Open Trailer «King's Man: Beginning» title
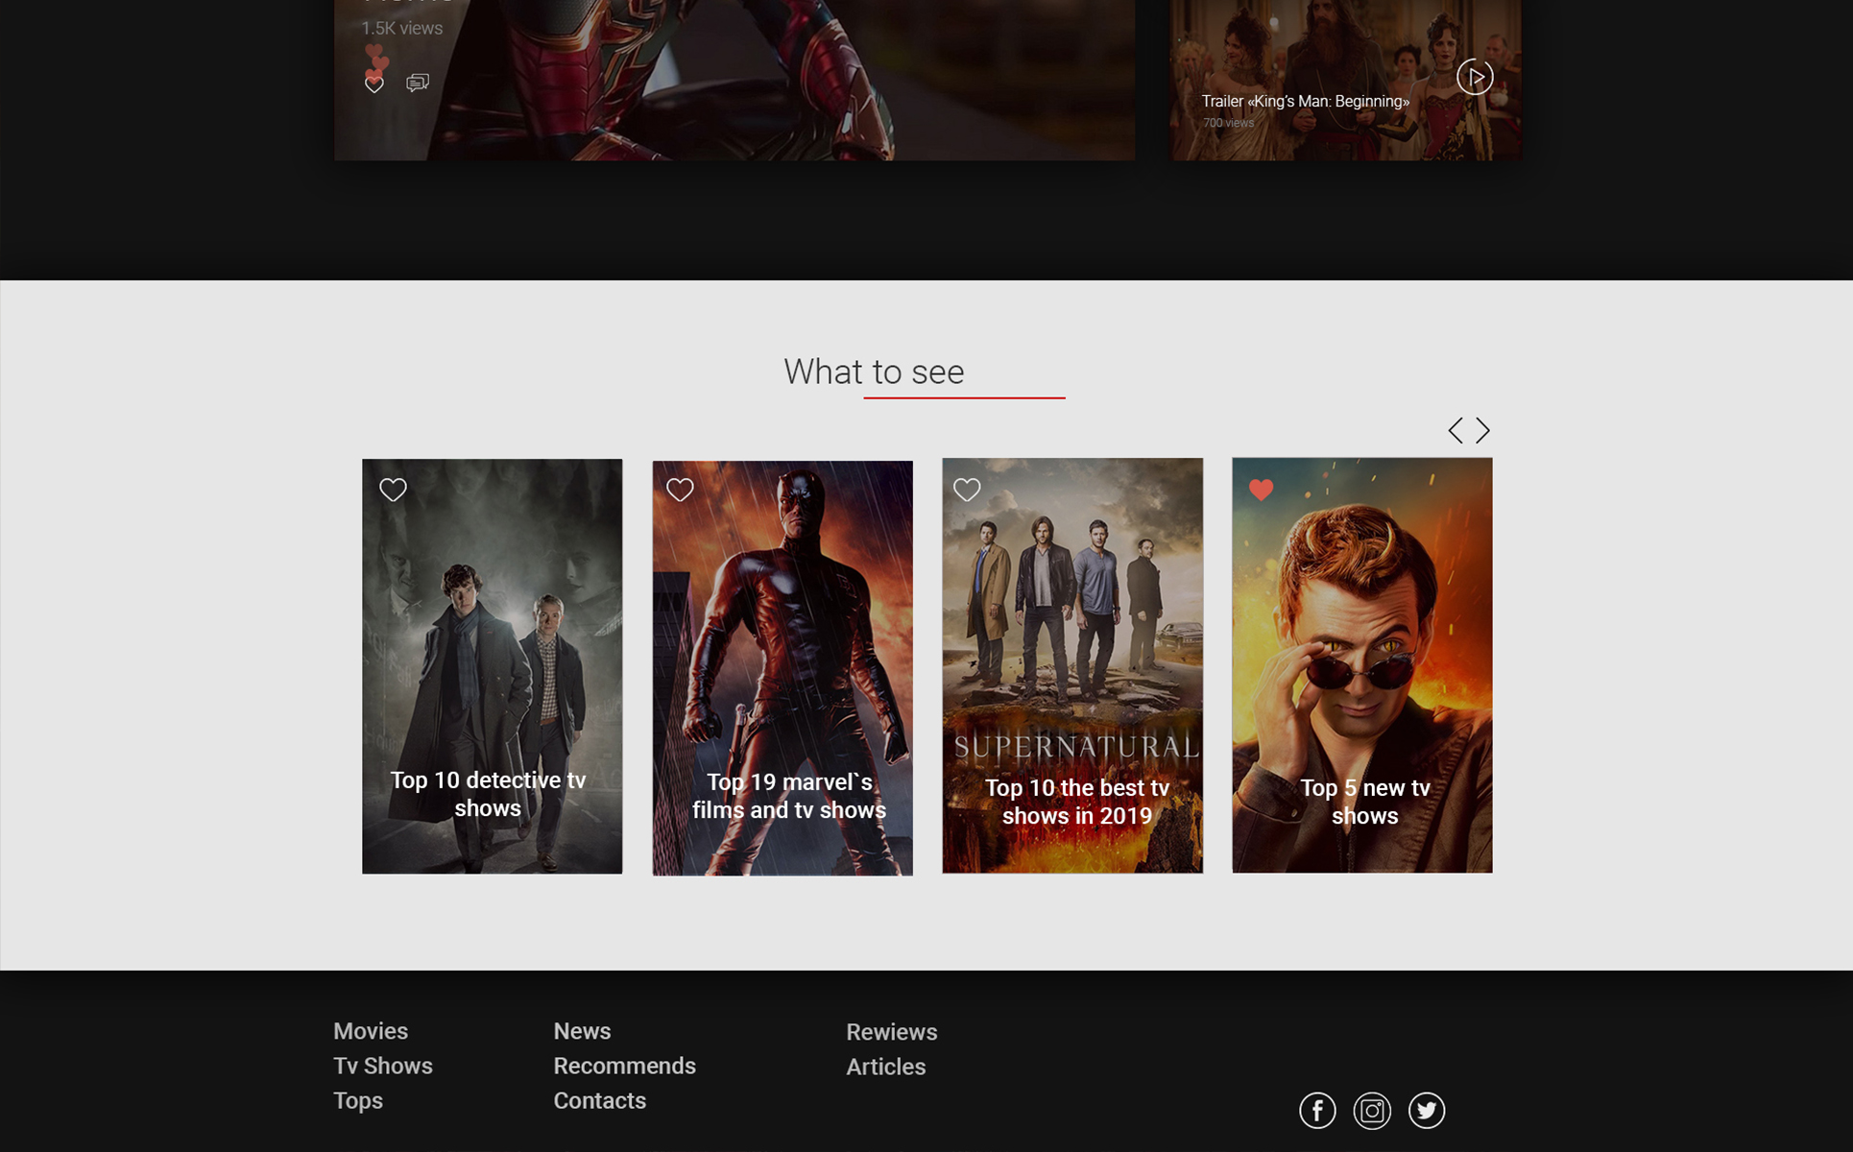Viewport: 1853px width, 1152px height. [1305, 101]
